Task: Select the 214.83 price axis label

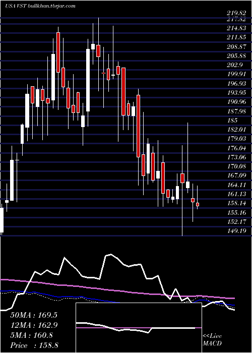Action: tap(236, 28)
